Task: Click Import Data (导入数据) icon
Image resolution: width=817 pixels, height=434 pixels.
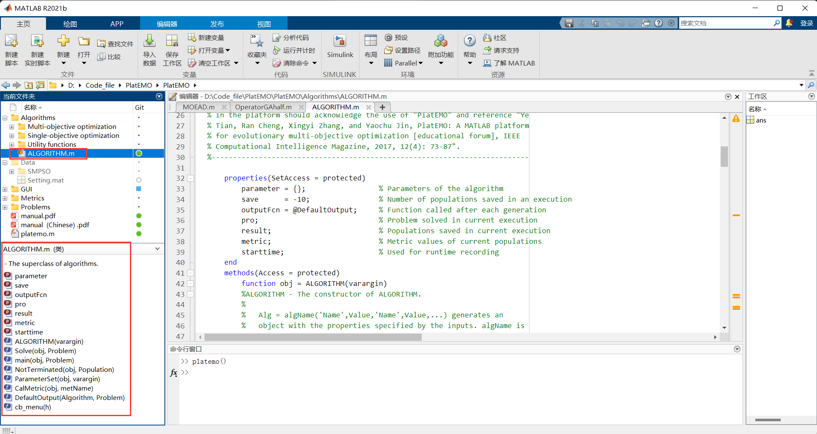Action: tap(150, 41)
